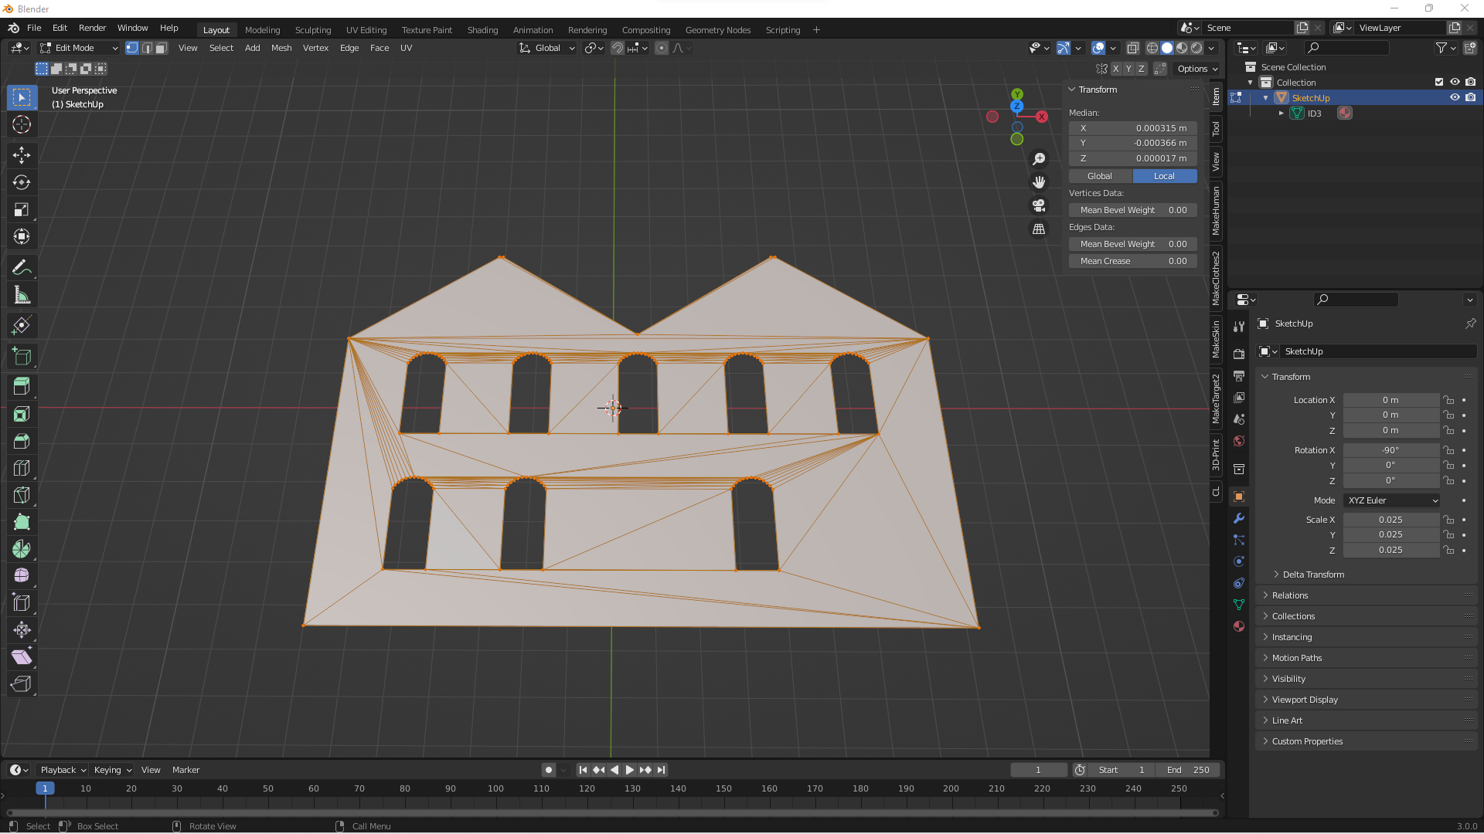The height and width of the screenshot is (834, 1484).
Task: Expand the Visibility section
Action: (x=1289, y=678)
